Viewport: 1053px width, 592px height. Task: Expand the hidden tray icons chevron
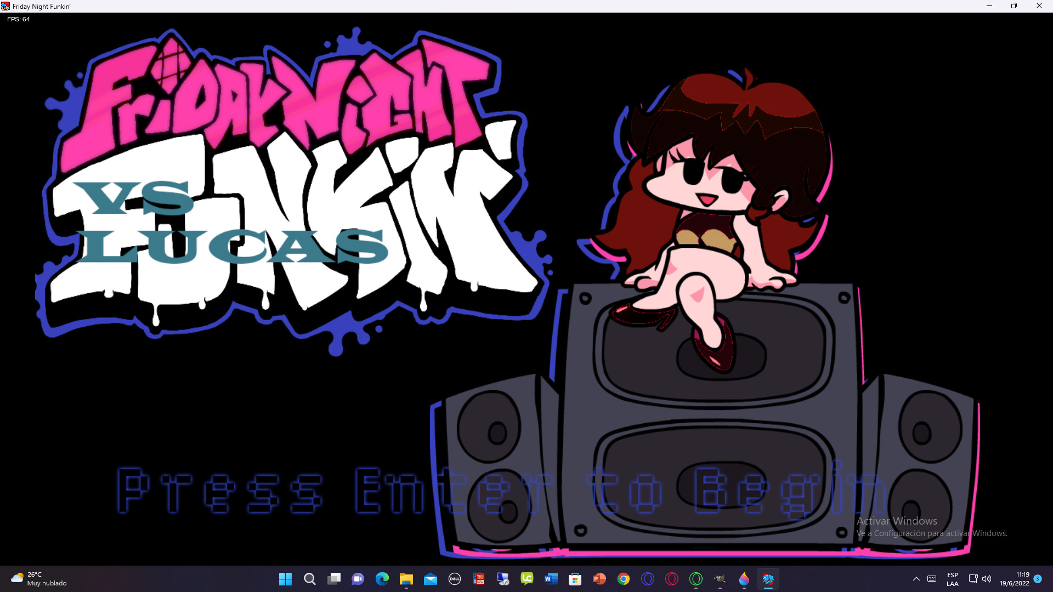[916, 579]
